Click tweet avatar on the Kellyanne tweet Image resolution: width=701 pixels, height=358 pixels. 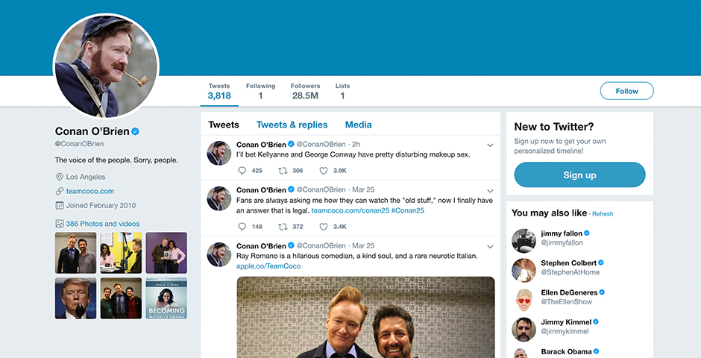pyautogui.click(x=219, y=154)
